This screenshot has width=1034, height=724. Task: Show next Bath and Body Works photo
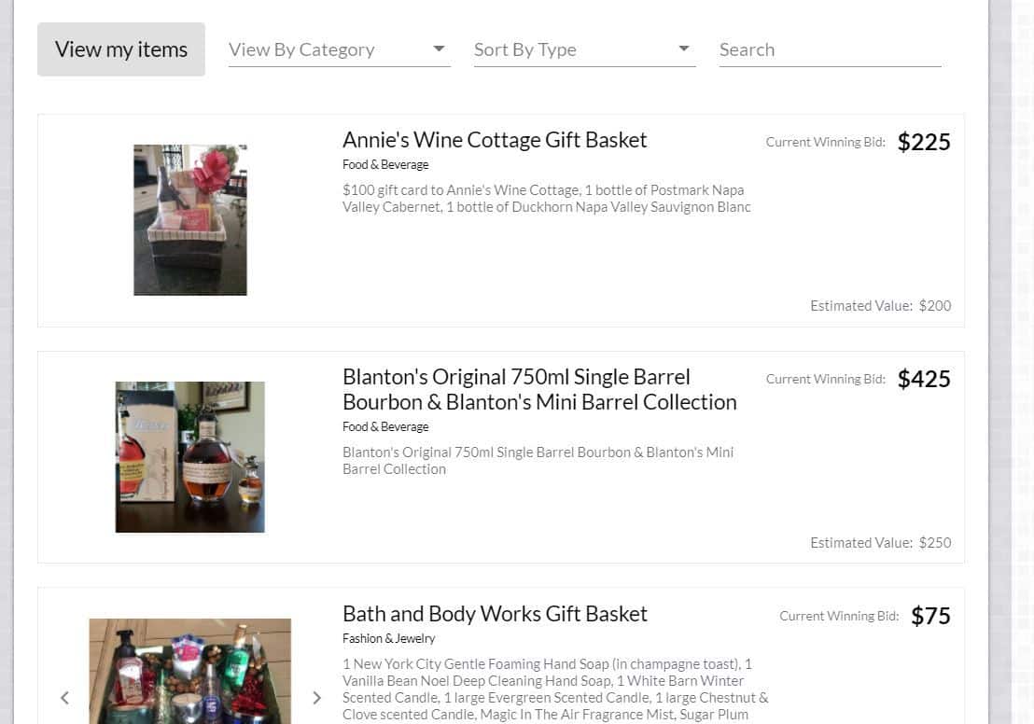coord(316,698)
